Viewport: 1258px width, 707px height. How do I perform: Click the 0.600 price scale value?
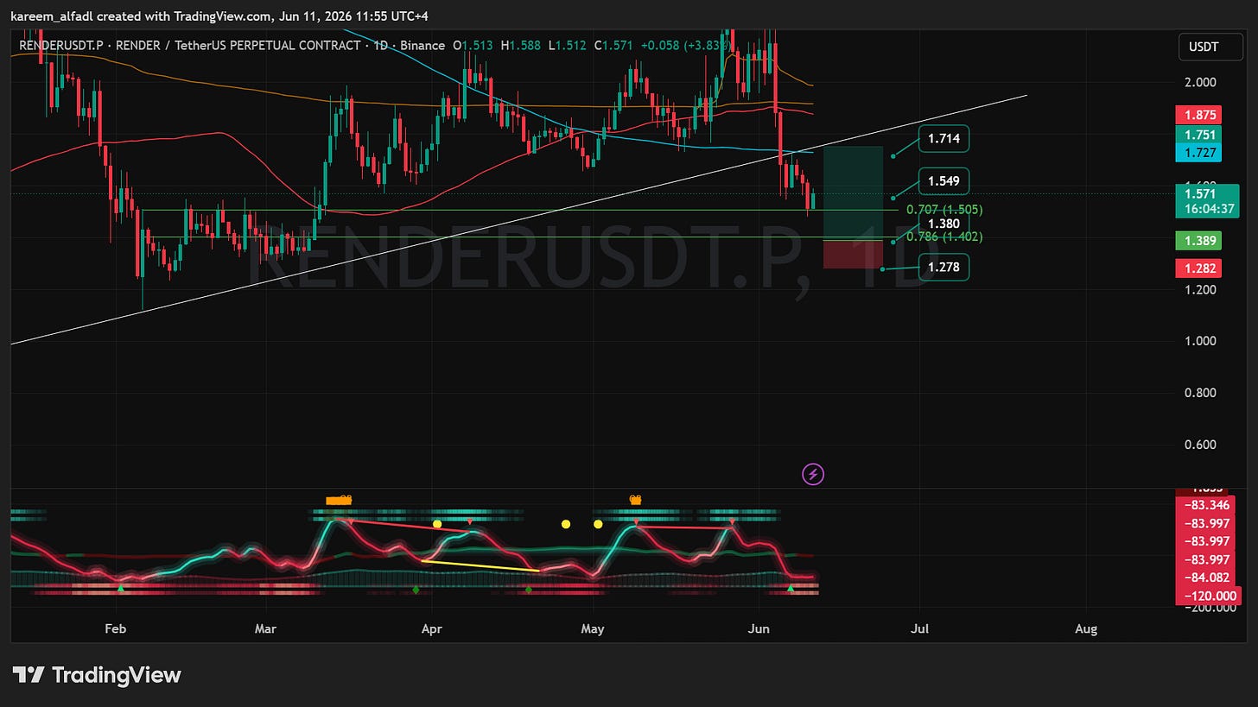click(1200, 445)
